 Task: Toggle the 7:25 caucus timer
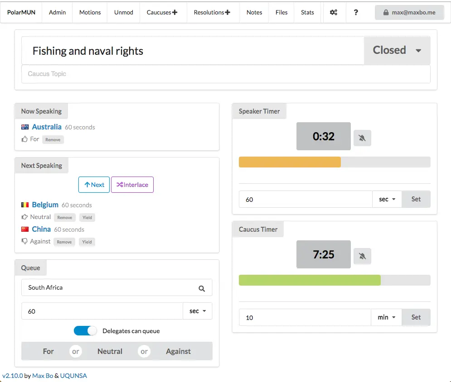pyautogui.click(x=323, y=254)
